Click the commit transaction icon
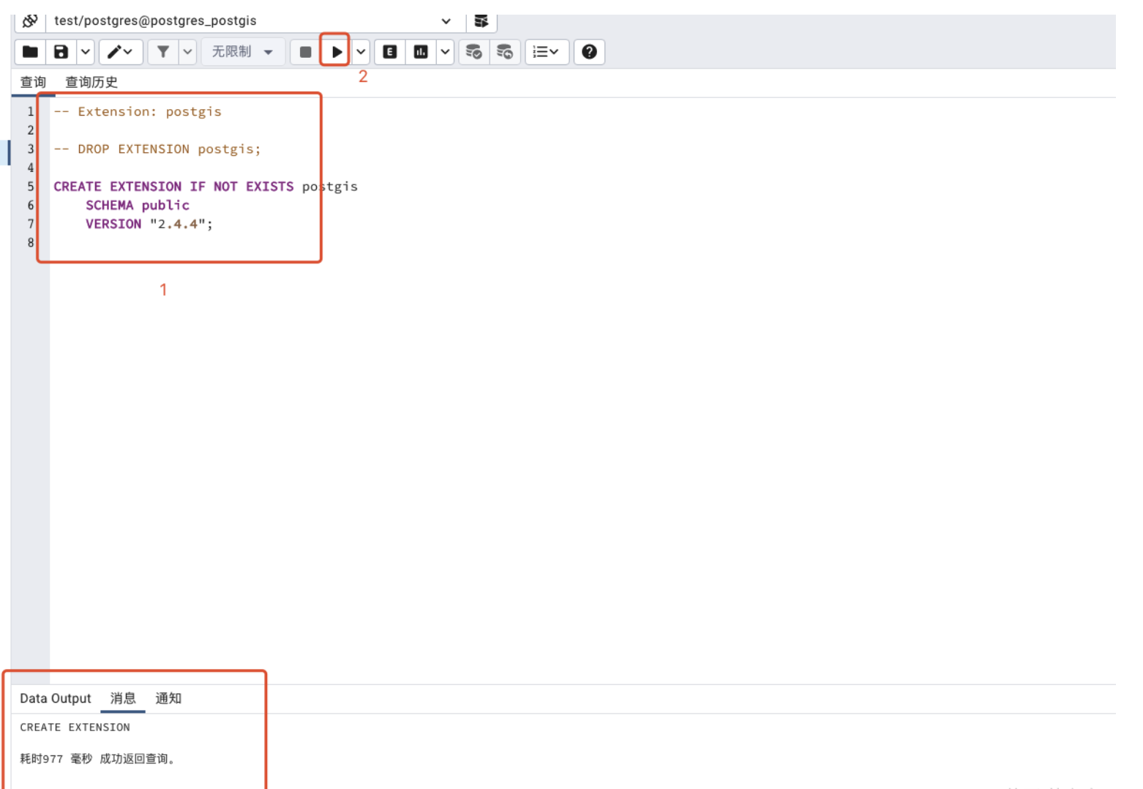The height and width of the screenshot is (789, 1143). (474, 52)
